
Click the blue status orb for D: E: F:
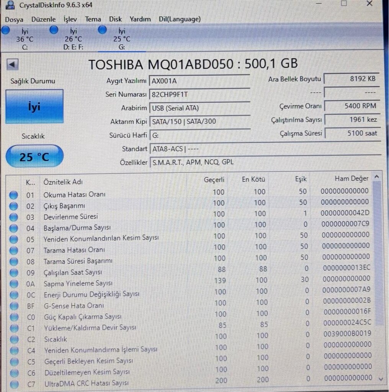pos(54,30)
